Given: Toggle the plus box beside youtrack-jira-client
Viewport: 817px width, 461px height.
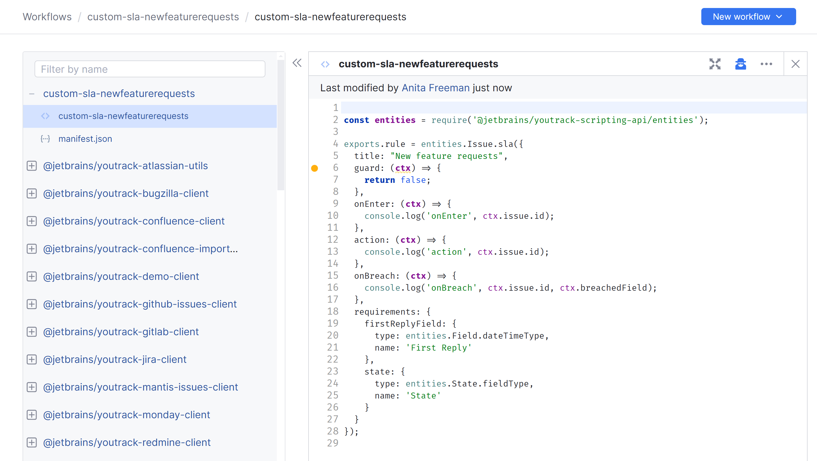Looking at the screenshot, I should 32,359.
